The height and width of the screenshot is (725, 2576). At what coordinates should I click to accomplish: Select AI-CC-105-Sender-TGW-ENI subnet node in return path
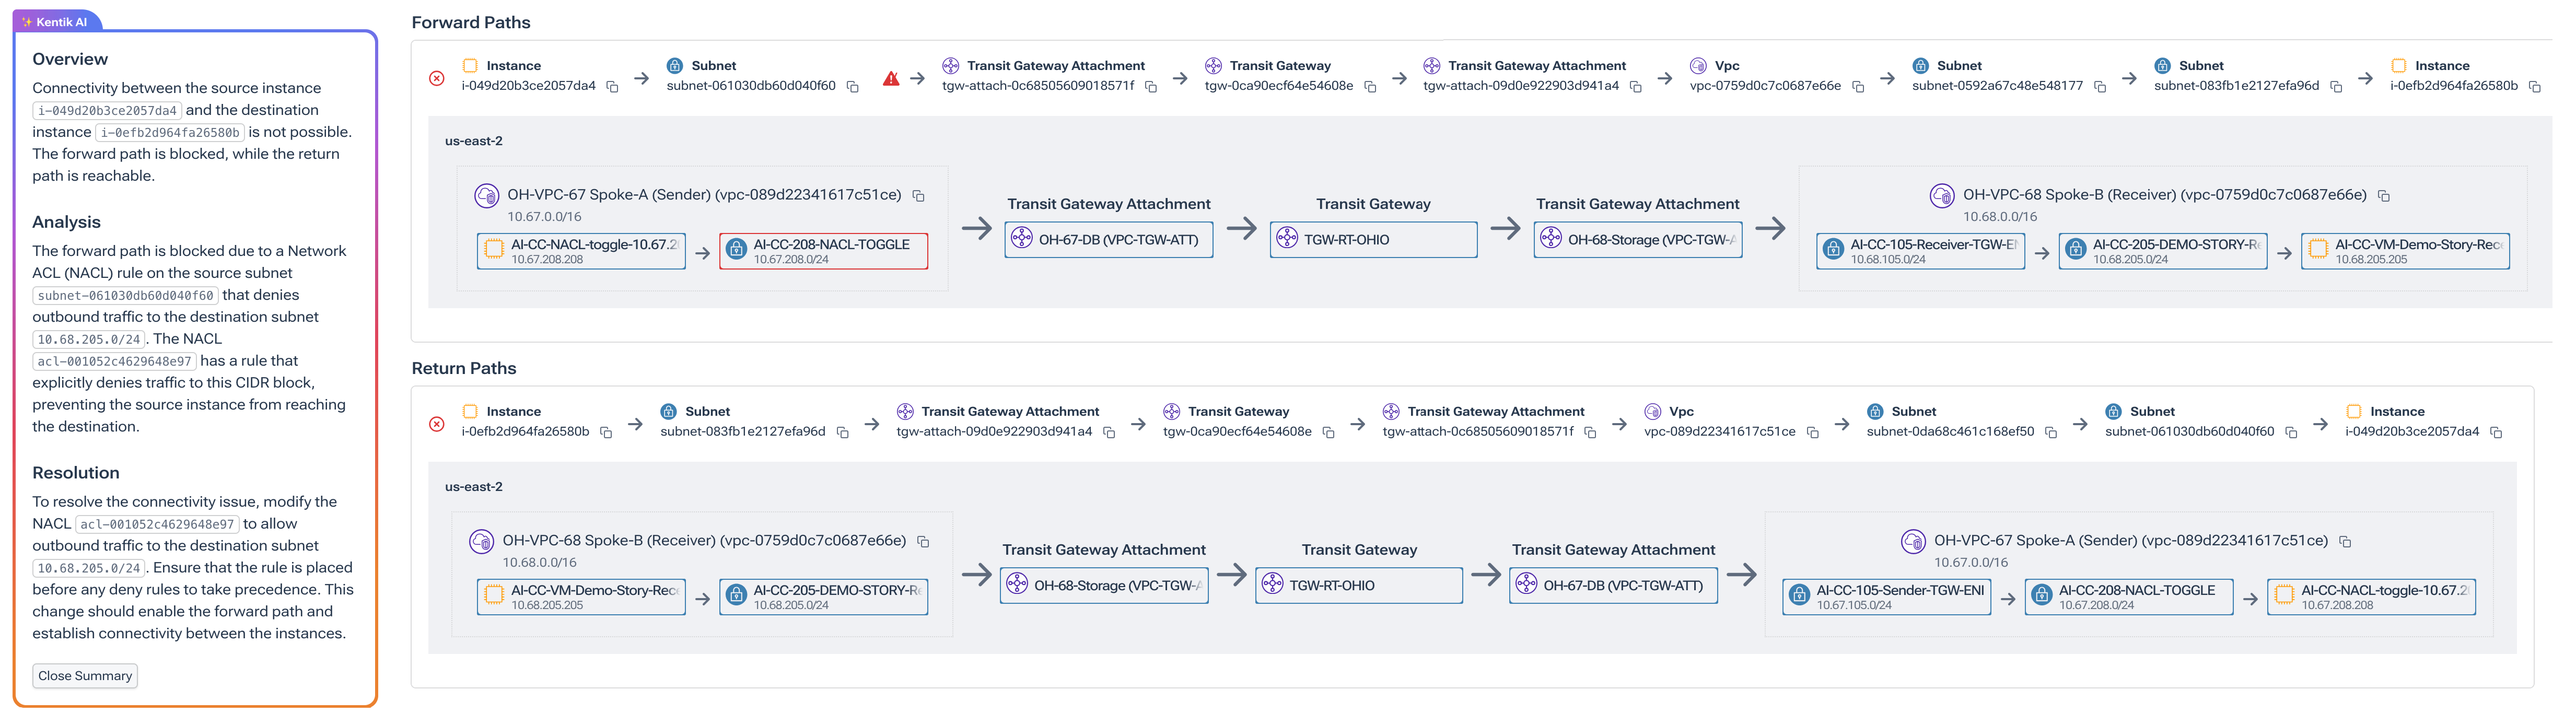(x=1887, y=597)
